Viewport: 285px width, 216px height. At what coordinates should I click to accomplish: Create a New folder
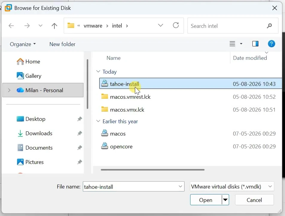click(62, 44)
